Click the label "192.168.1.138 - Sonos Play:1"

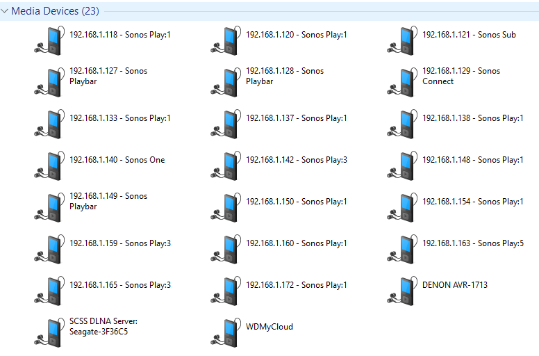472,118
